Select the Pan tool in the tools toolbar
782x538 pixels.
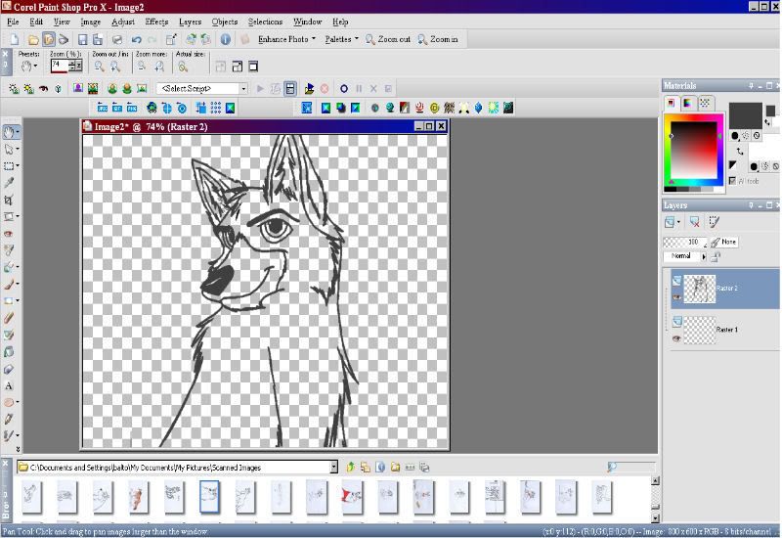coord(9,132)
